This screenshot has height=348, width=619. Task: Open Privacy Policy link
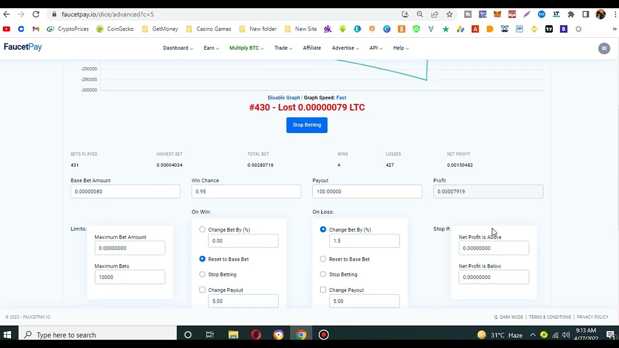[x=592, y=317]
